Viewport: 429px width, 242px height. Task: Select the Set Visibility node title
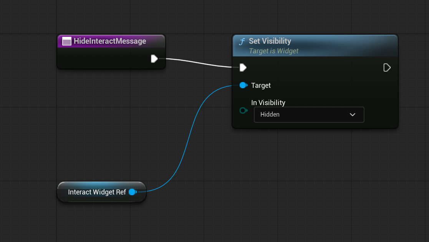tap(270, 41)
